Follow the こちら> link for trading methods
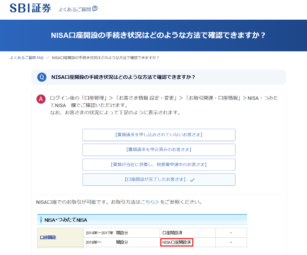This screenshot has height=255, width=307. tap(149, 202)
